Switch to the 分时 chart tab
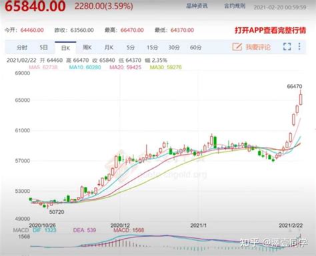The width and height of the screenshot is (316, 256). point(22,47)
